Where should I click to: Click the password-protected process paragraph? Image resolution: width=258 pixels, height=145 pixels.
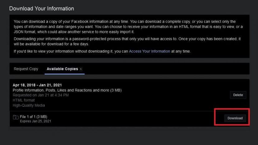(x=124, y=39)
